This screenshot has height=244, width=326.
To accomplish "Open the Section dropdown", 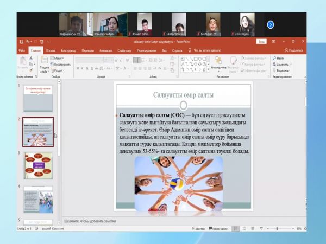I will 59,70.
